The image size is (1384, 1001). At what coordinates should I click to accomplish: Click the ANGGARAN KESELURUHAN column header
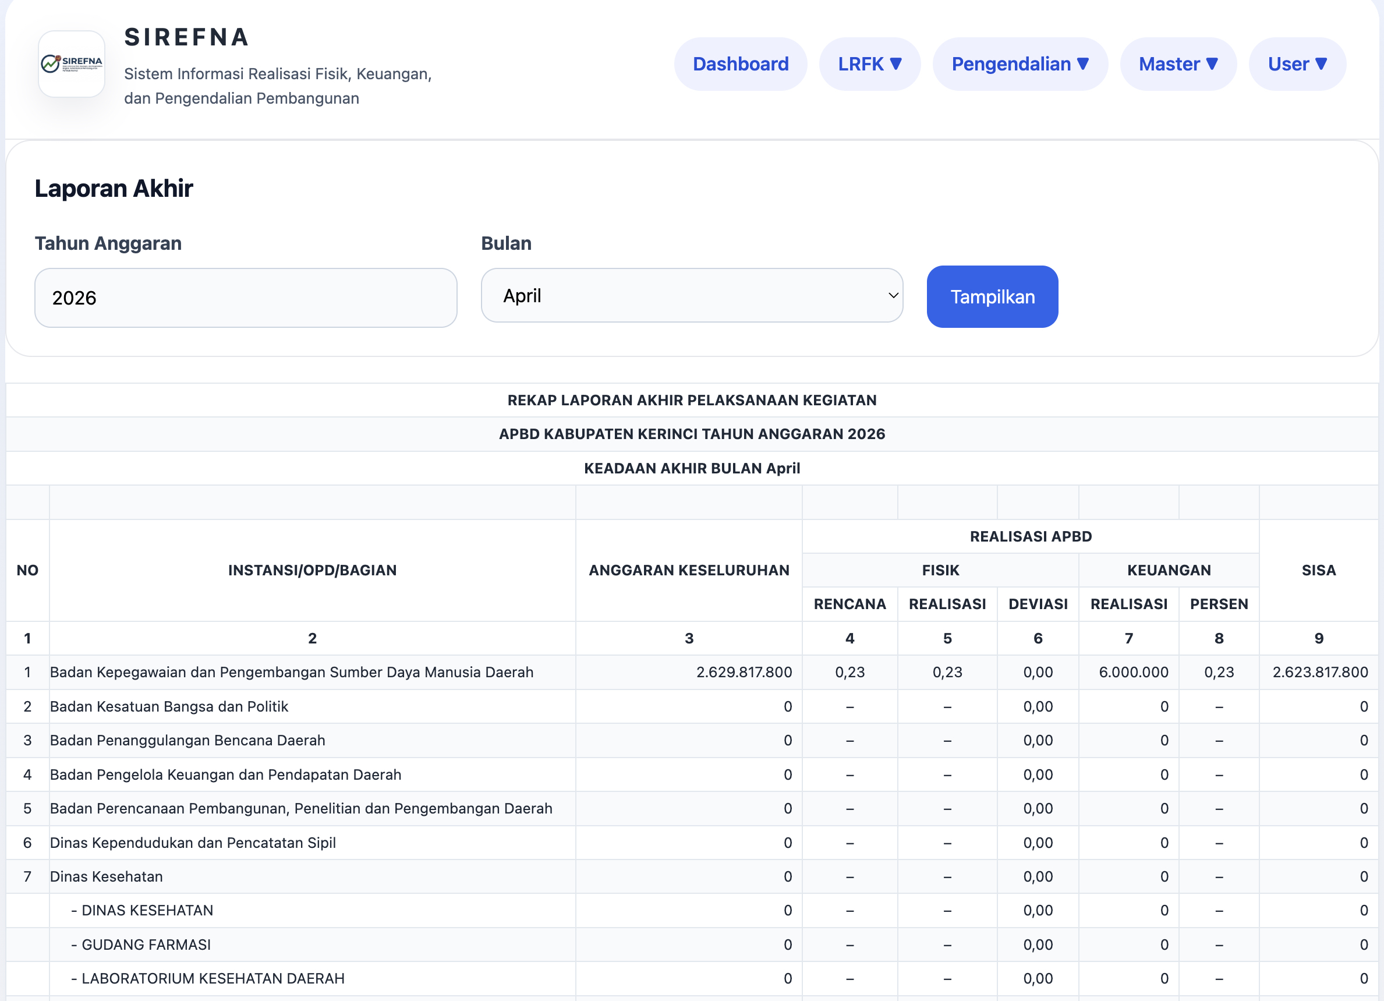point(688,570)
